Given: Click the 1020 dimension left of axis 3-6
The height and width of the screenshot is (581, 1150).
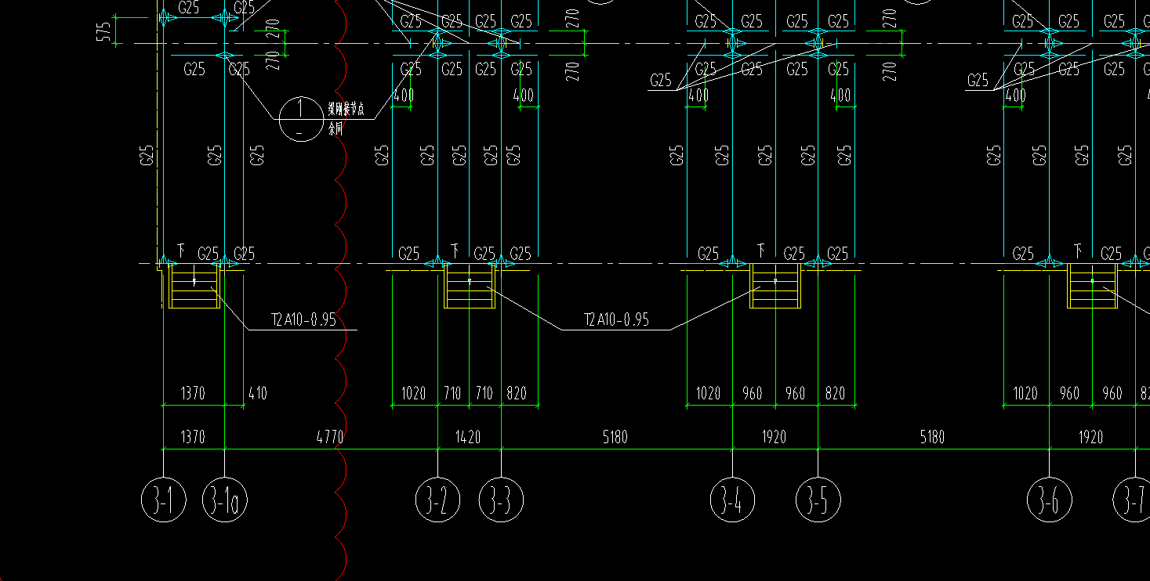Looking at the screenshot, I should pyautogui.click(x=1025, y=393).
